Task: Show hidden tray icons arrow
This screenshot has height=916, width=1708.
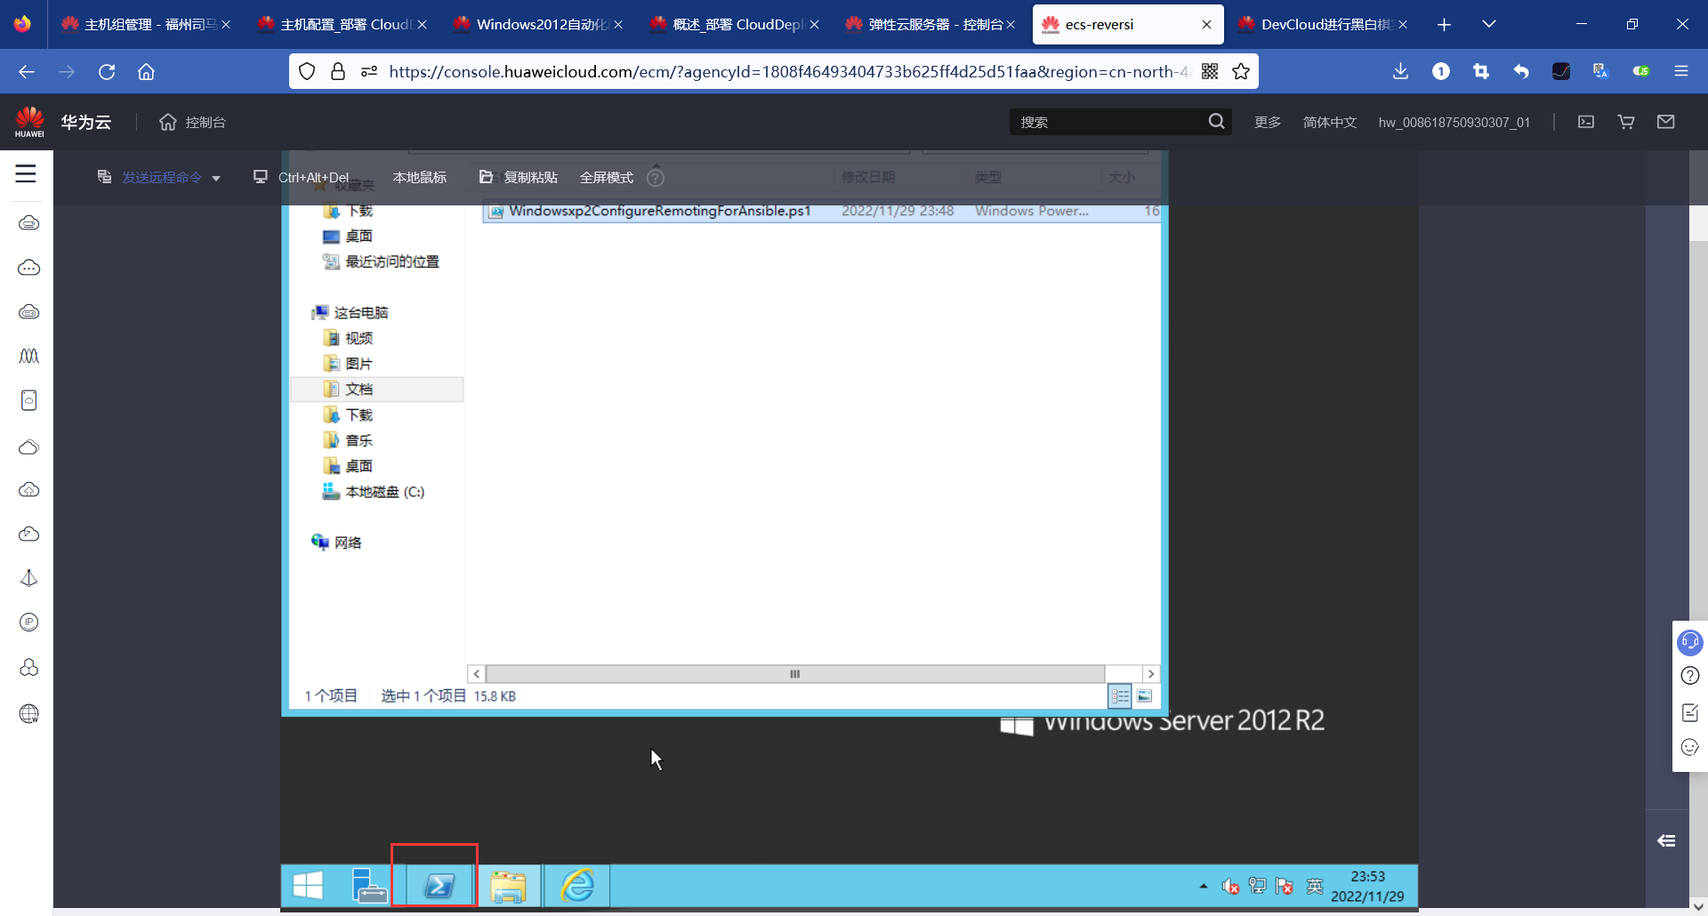Action: [1204, 886]
